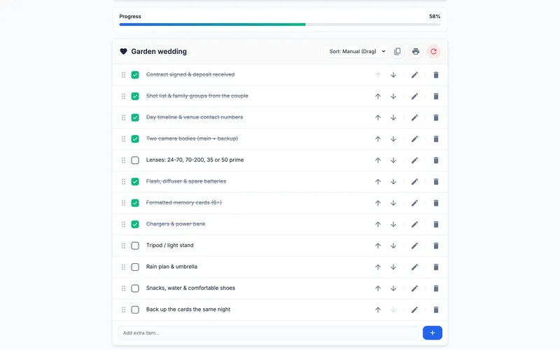Edit the Formatted memory cards item
The width and height of the screenshot is (560, 350).
click(414, 203)
